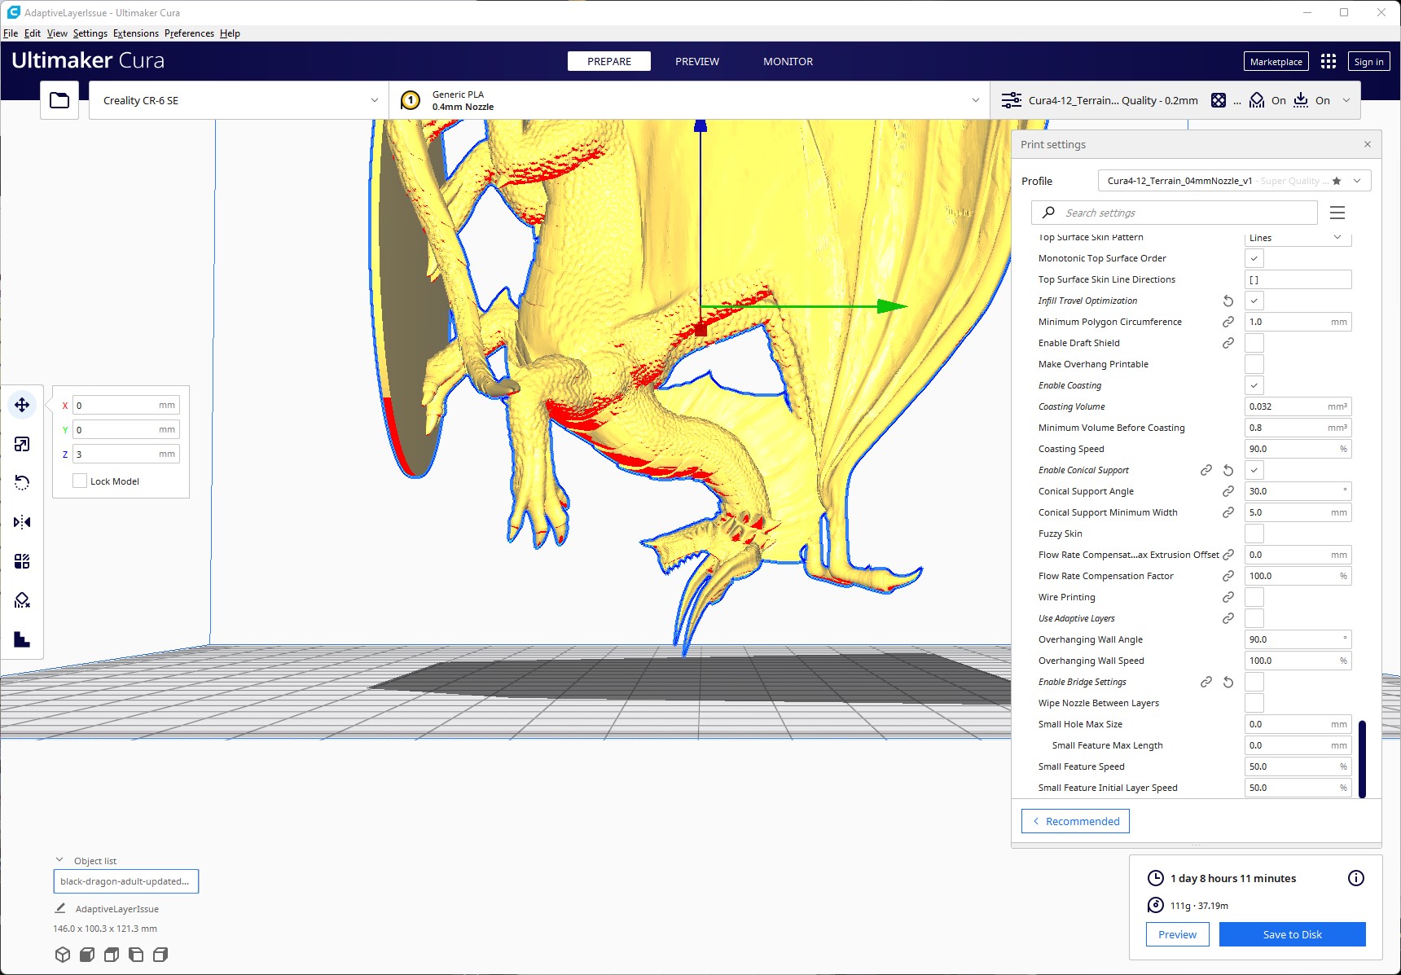Enable Fuzzy Skin checkbox
The image size is (1401, 975).
tap(1254, 534)
